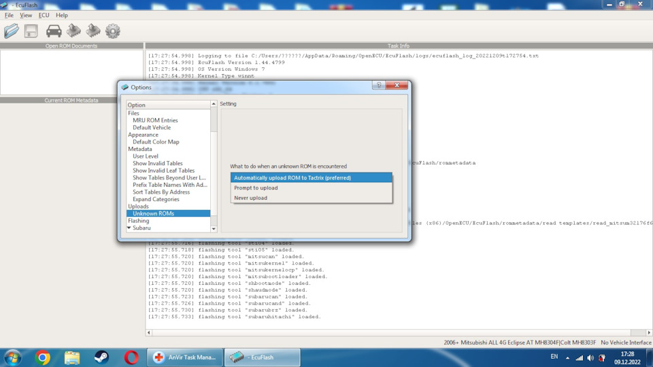Open the ECU menu
Viewport: 653px width, 367px height.
(x=44, y=15)
